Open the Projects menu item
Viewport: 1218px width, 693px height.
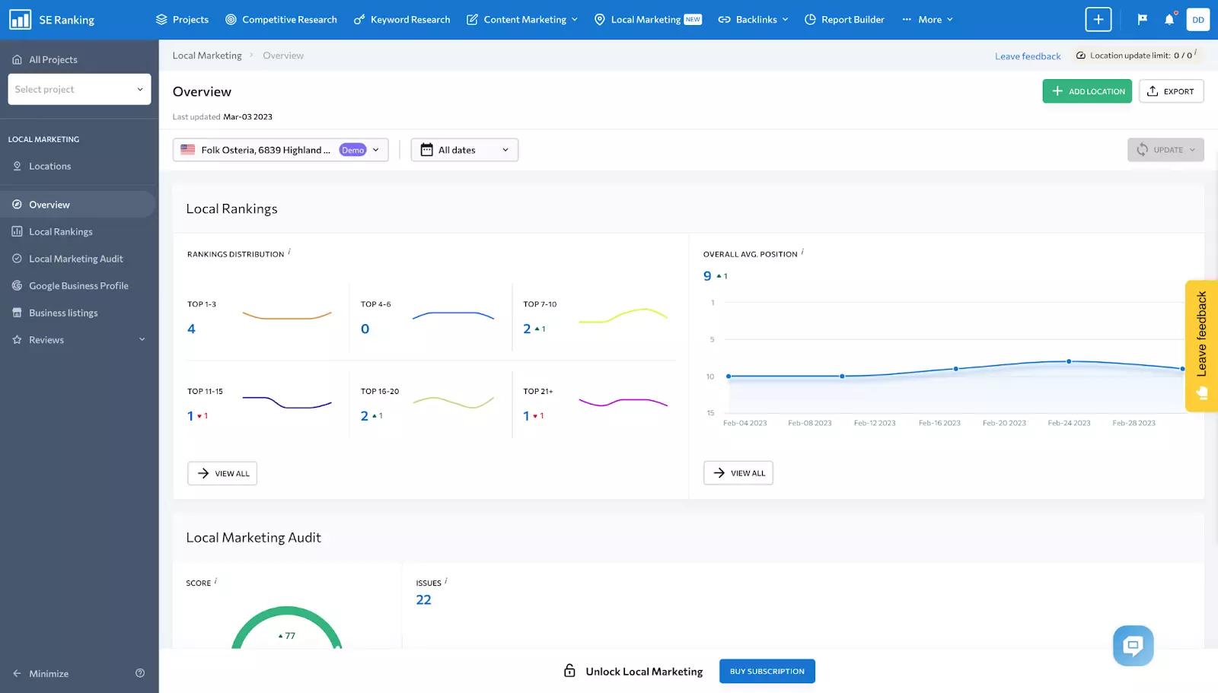[x=182, y=20]
